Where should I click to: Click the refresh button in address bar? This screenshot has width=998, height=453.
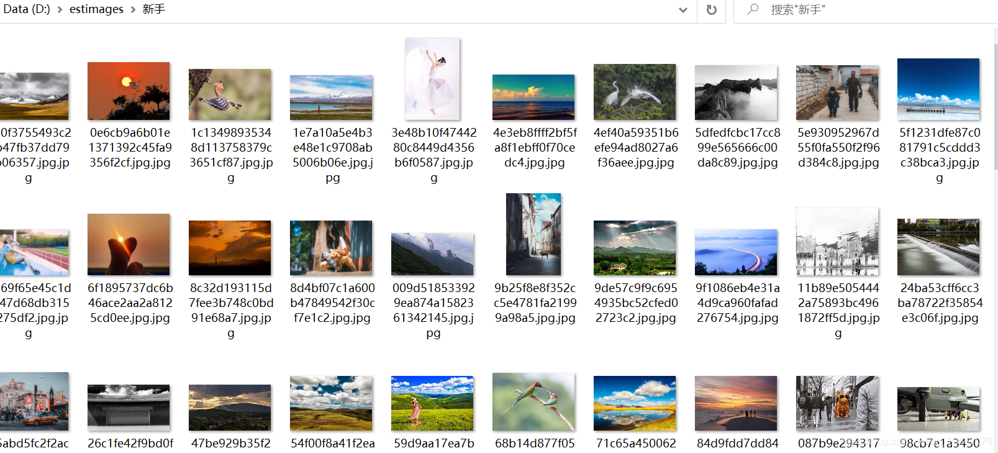point(712,10)
